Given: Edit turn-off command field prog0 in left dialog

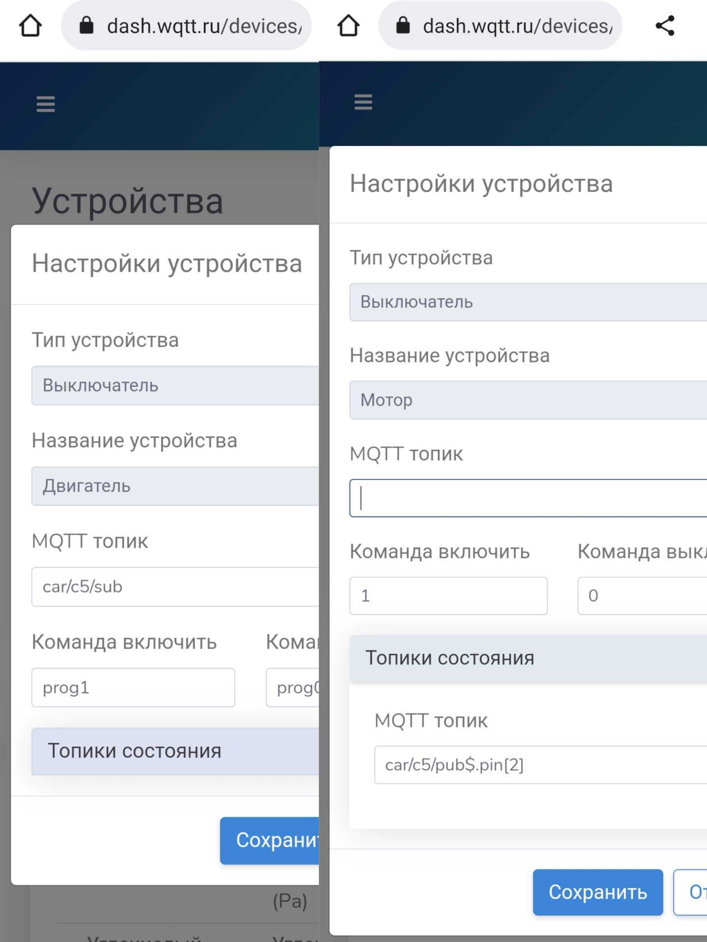Looking at the screenshot, I should coord(293,687).
